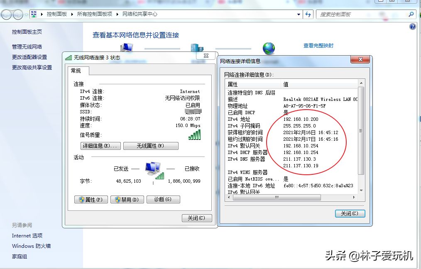Select the 常规 tab in status dialog
Viewport: 421px width, 269px height.
[76, 71]
